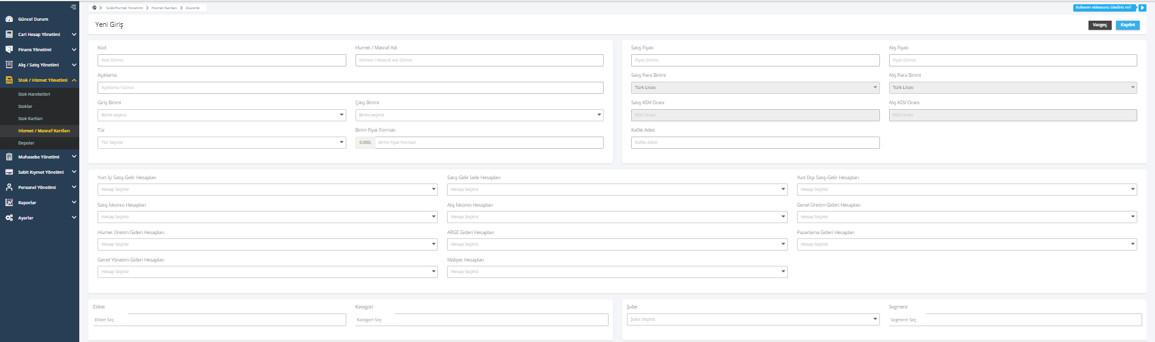Expand Raporlar chevron
The width and height of the screenshot is (1155, 342).
[74, 202]
